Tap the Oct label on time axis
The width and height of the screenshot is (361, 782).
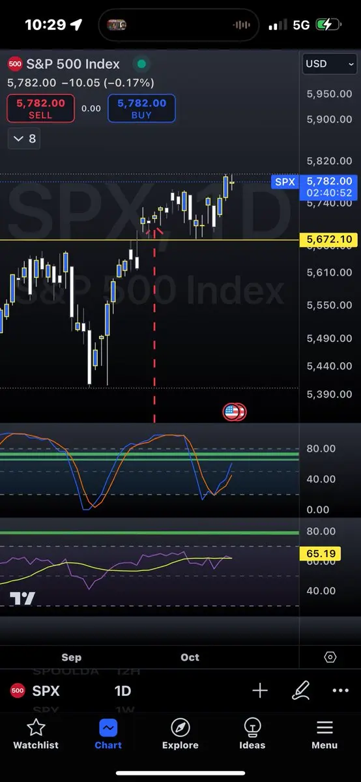point(190,657)
